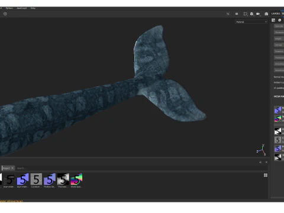Select the black-white ambient occlusion map slot
Image resolution: width=284 pixels, height=213 pixels.
click(x=278, y=131)
